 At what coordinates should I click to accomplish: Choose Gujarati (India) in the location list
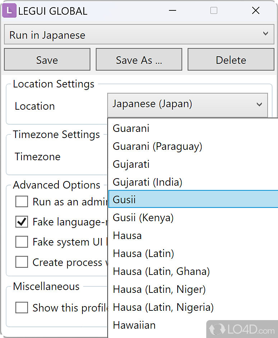click(x=147, y=182)
